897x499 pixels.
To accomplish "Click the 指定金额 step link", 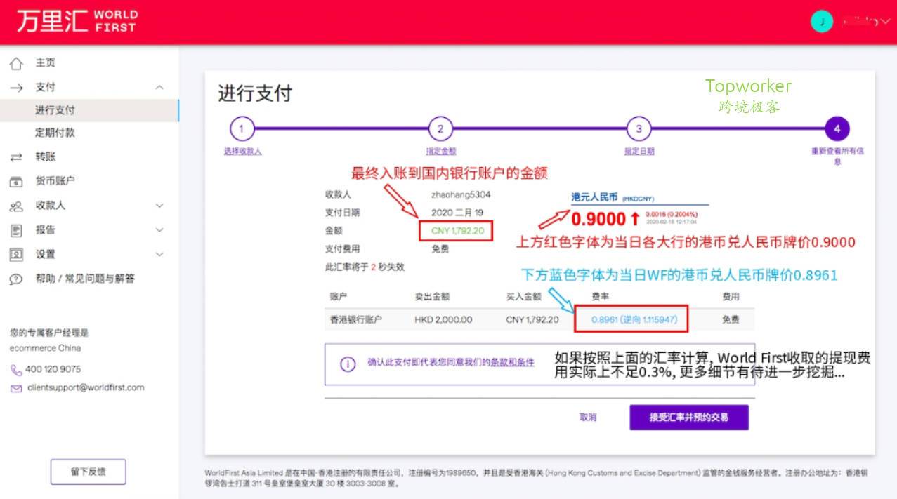I will [x=440, y=152].
